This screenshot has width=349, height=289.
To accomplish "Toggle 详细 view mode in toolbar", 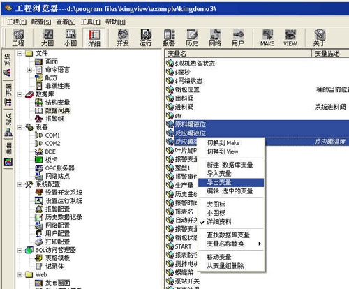I will (x=94, y=38).
